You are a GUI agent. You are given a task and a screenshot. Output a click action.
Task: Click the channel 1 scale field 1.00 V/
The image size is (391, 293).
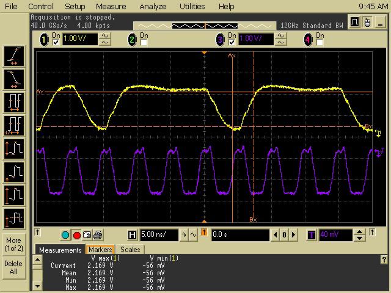80,39
